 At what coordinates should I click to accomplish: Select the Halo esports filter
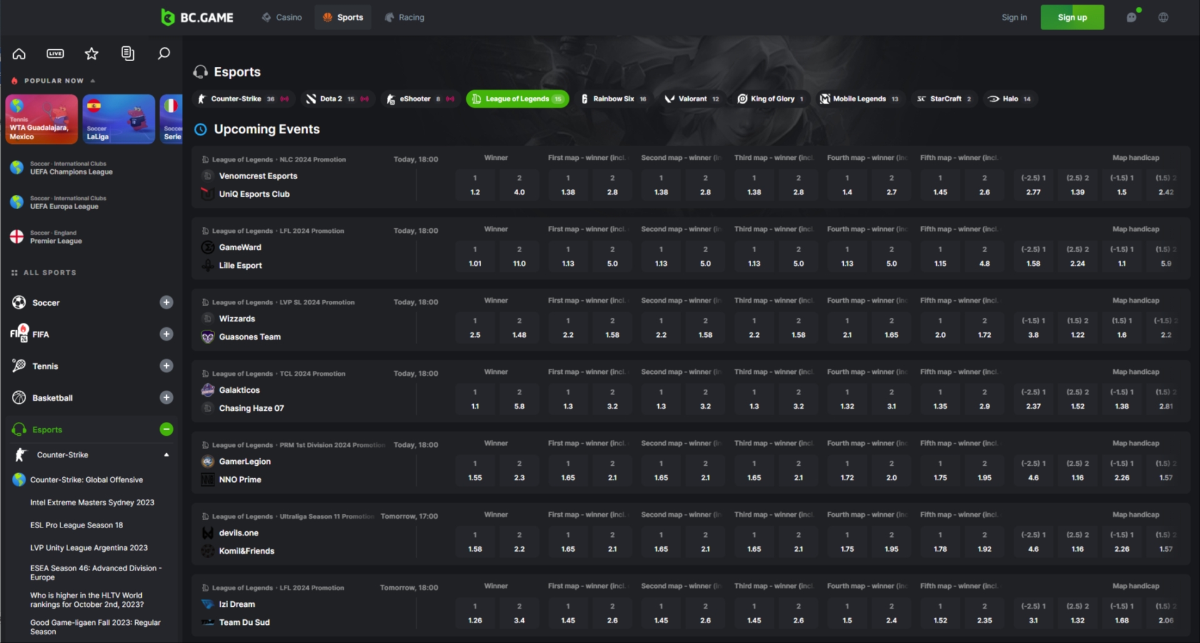click(1010, 99)
